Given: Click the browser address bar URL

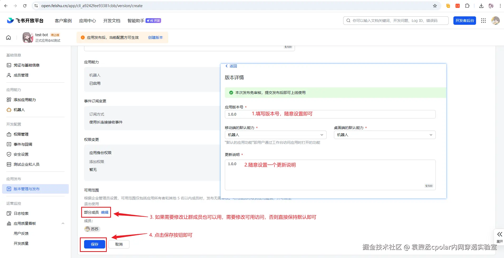Looking at the screenshot, I should click(x=92, y=6).
